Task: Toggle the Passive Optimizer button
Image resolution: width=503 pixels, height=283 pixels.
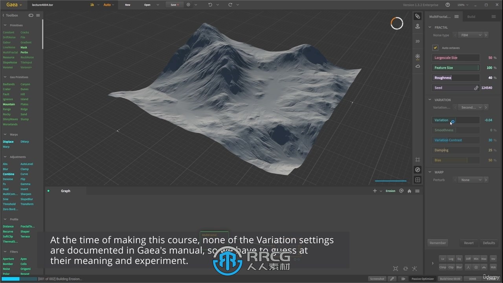Action: tap(423, 279)
